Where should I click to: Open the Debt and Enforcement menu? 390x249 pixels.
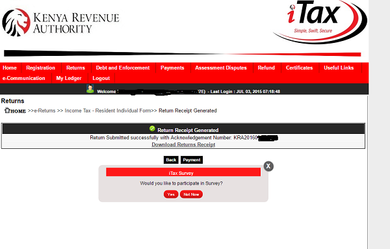pos(123,68)
